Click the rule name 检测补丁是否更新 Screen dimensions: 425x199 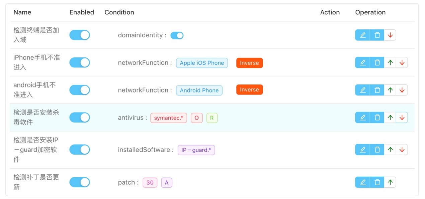tap(36, 182)
